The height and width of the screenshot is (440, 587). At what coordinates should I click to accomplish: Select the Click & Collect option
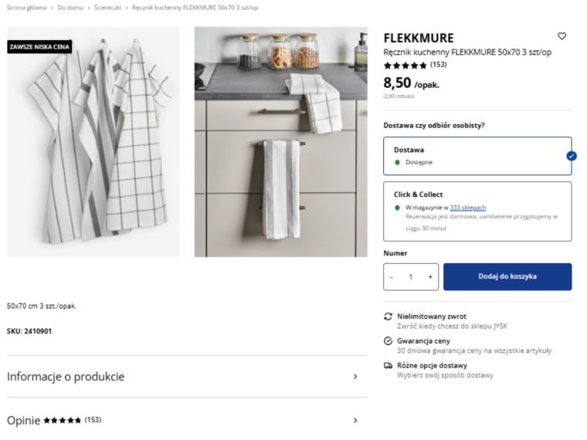click(477, 212)
